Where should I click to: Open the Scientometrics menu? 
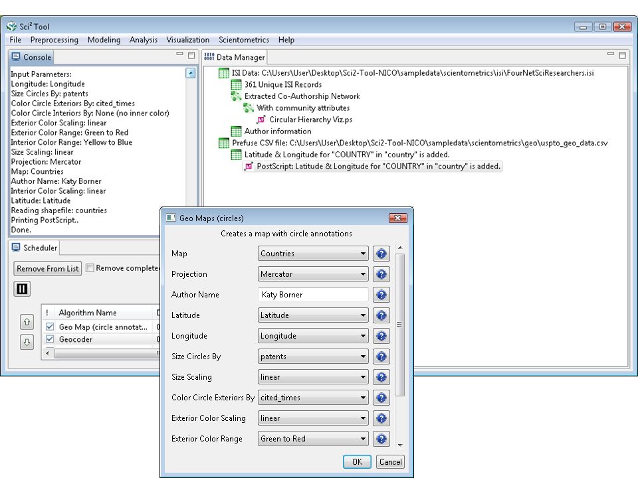point(244,40)
